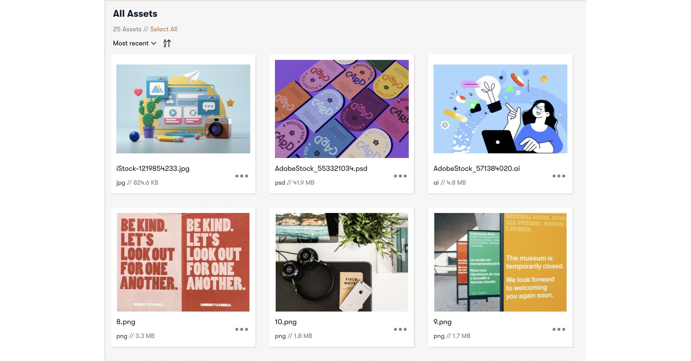Open options menu for iStock-1219854233.jpg

[242, 176]
